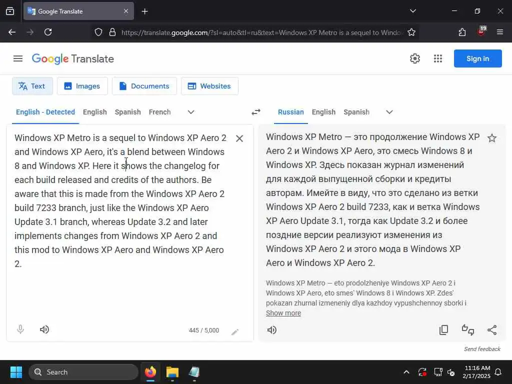Viewport: 512px width, 384px height.
Task: Share the translation
Action: 492,330
